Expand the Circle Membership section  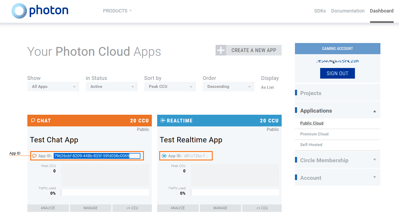(x=374, y=160)
